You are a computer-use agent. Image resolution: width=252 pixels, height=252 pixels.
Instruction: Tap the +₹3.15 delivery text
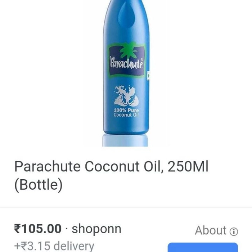tap(54, 246)
